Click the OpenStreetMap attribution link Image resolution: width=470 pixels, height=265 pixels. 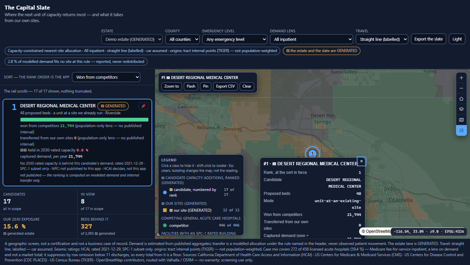[x=376, y=231]
